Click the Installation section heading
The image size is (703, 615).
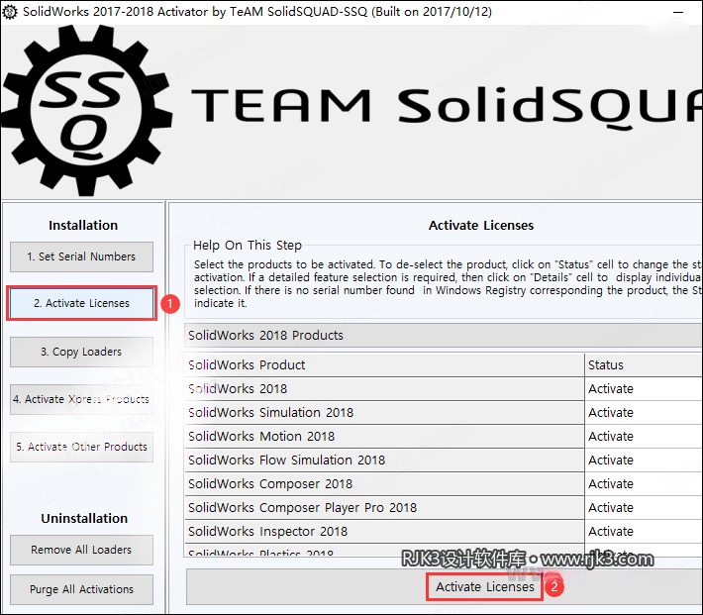point(83,225)
